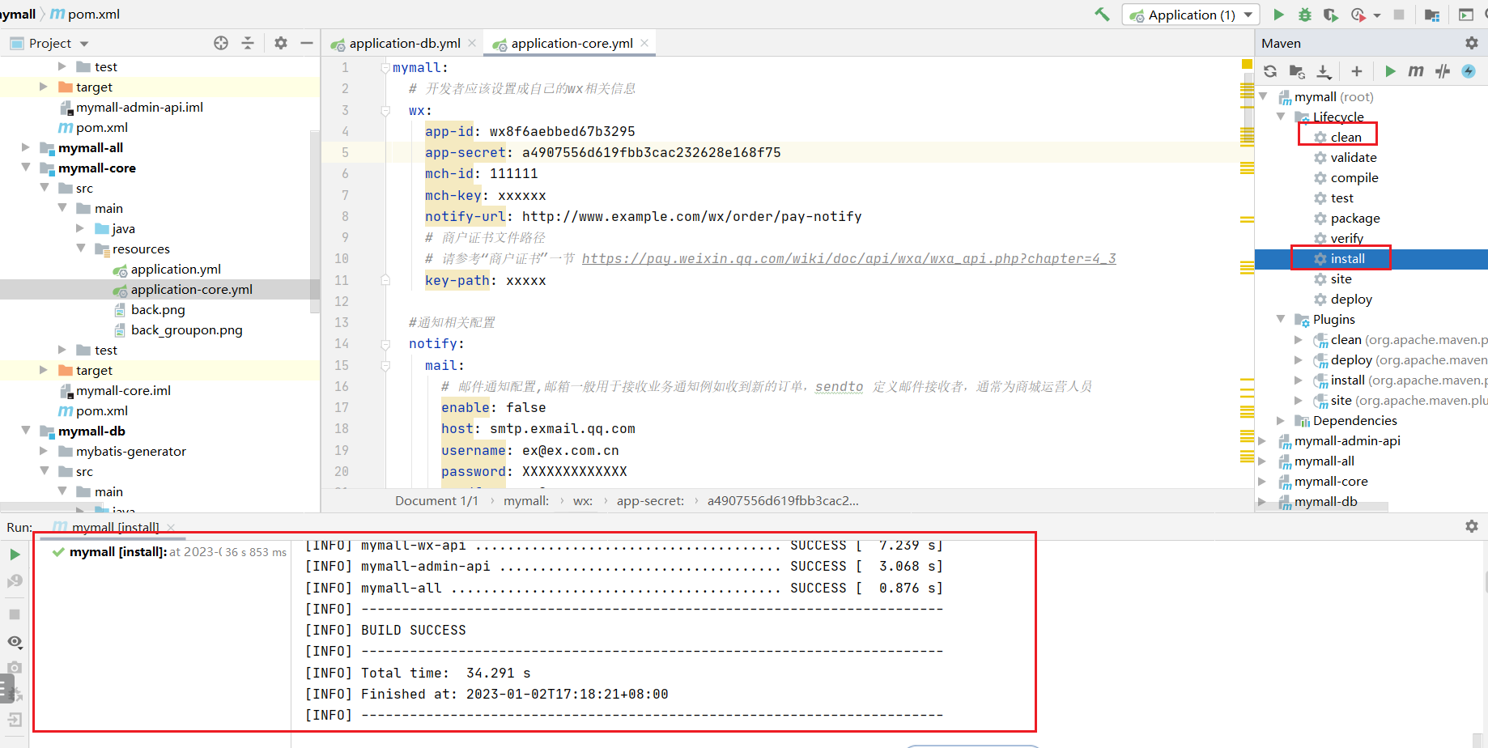Start debugging with the bug icon
Viewport: 1488px width, 748px height.
(1305, 15)
